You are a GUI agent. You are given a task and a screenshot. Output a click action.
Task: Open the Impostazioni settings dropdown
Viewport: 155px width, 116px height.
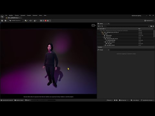tap(149, 21)
